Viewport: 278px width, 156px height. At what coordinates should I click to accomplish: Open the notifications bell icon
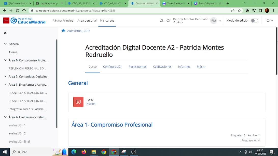pyautogui.click(x=162, y=21)
